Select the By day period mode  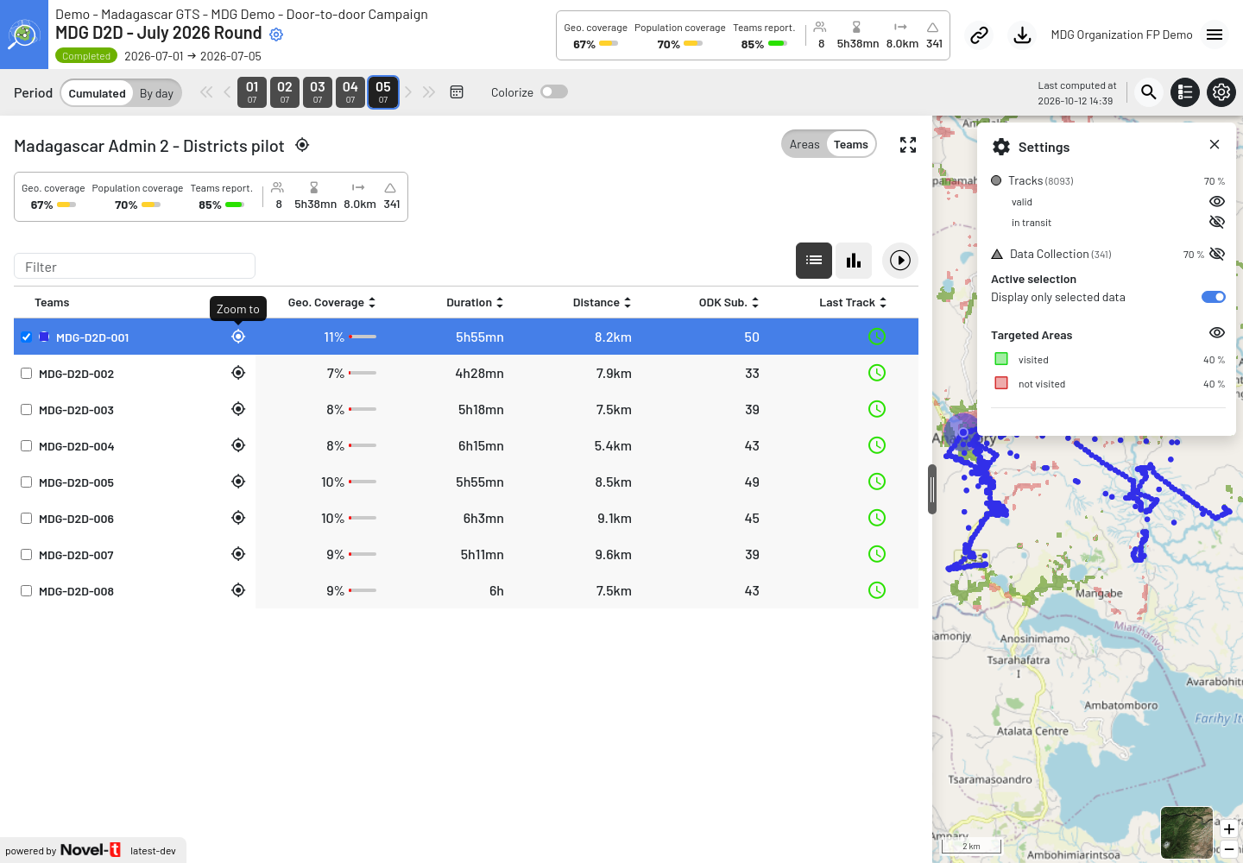point(156,93)
